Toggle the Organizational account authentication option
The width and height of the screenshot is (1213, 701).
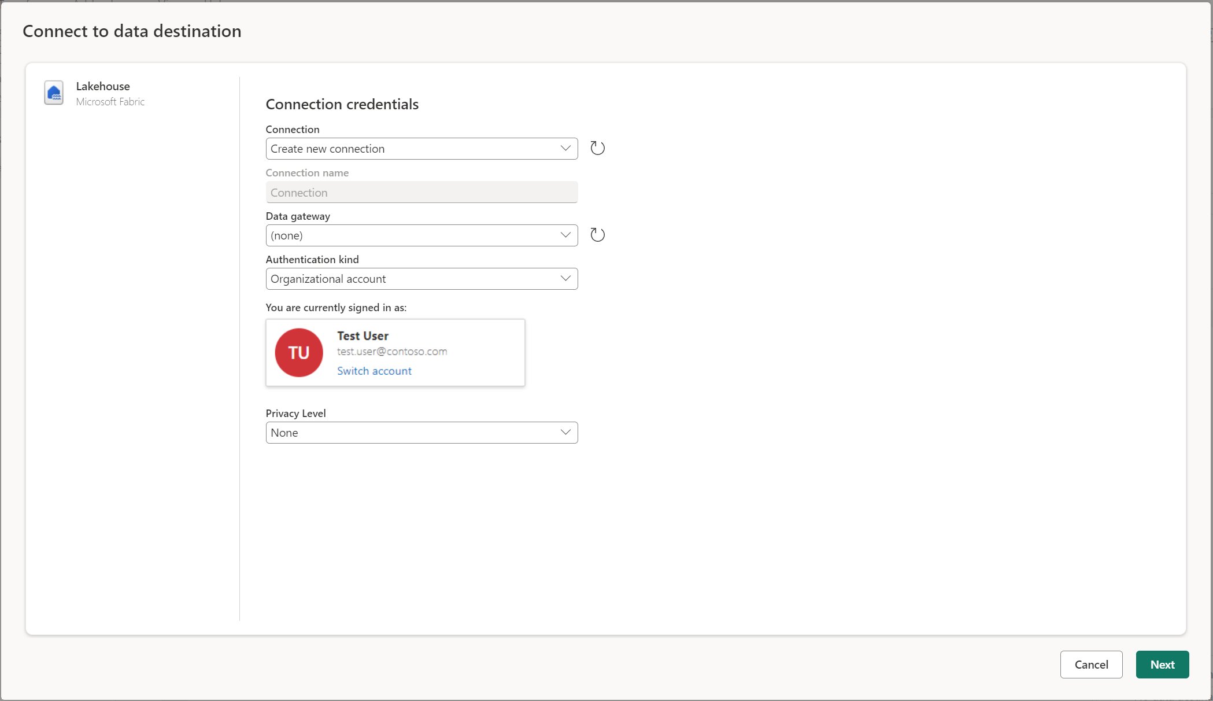pyautogui.click(x=421, y=278)
